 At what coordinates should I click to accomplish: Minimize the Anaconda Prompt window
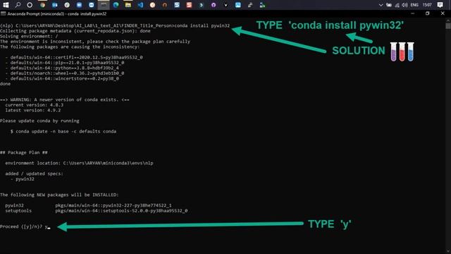[413, 13]
